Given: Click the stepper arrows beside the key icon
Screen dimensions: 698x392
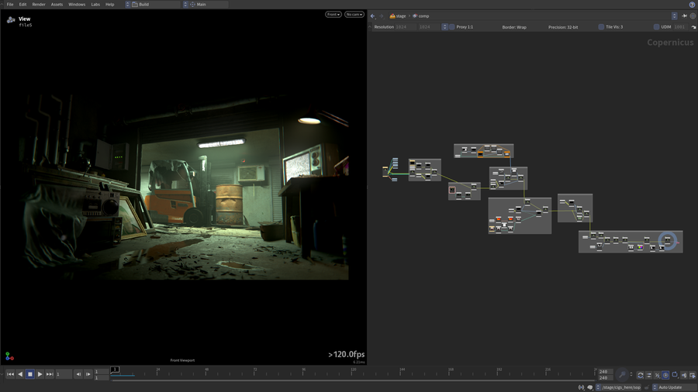Looking at the screenshot, I should click(631, 375).
